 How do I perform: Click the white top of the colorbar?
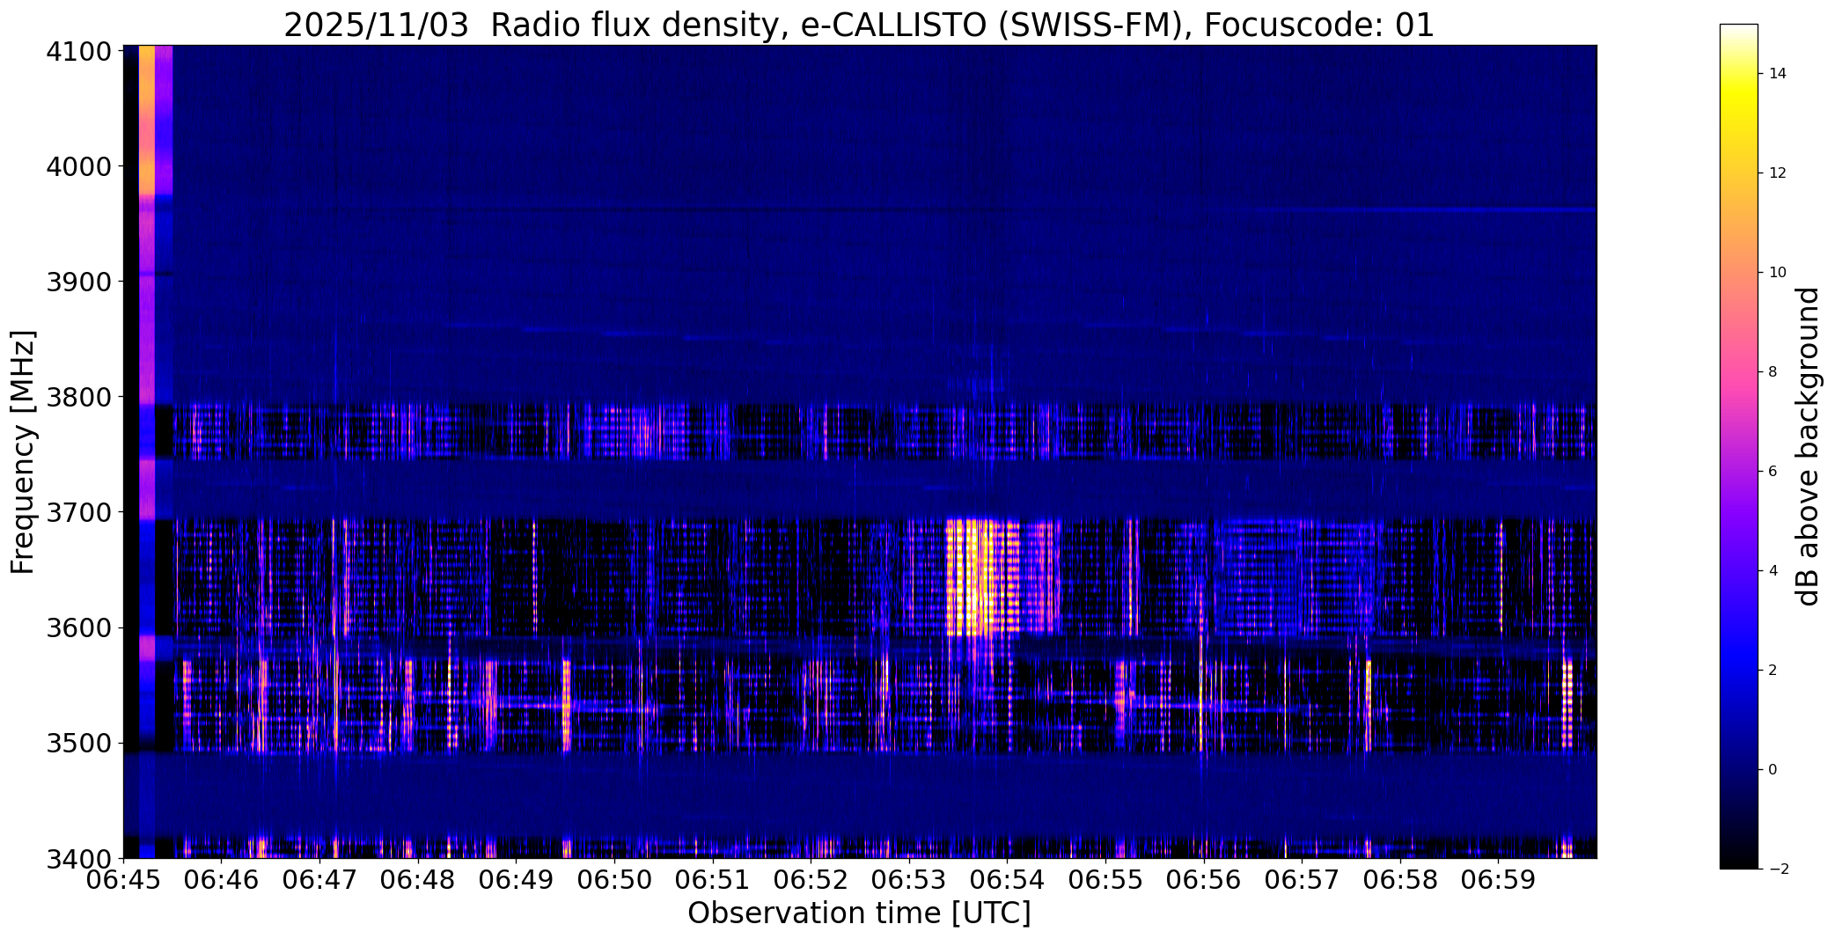pos(1738,32)
